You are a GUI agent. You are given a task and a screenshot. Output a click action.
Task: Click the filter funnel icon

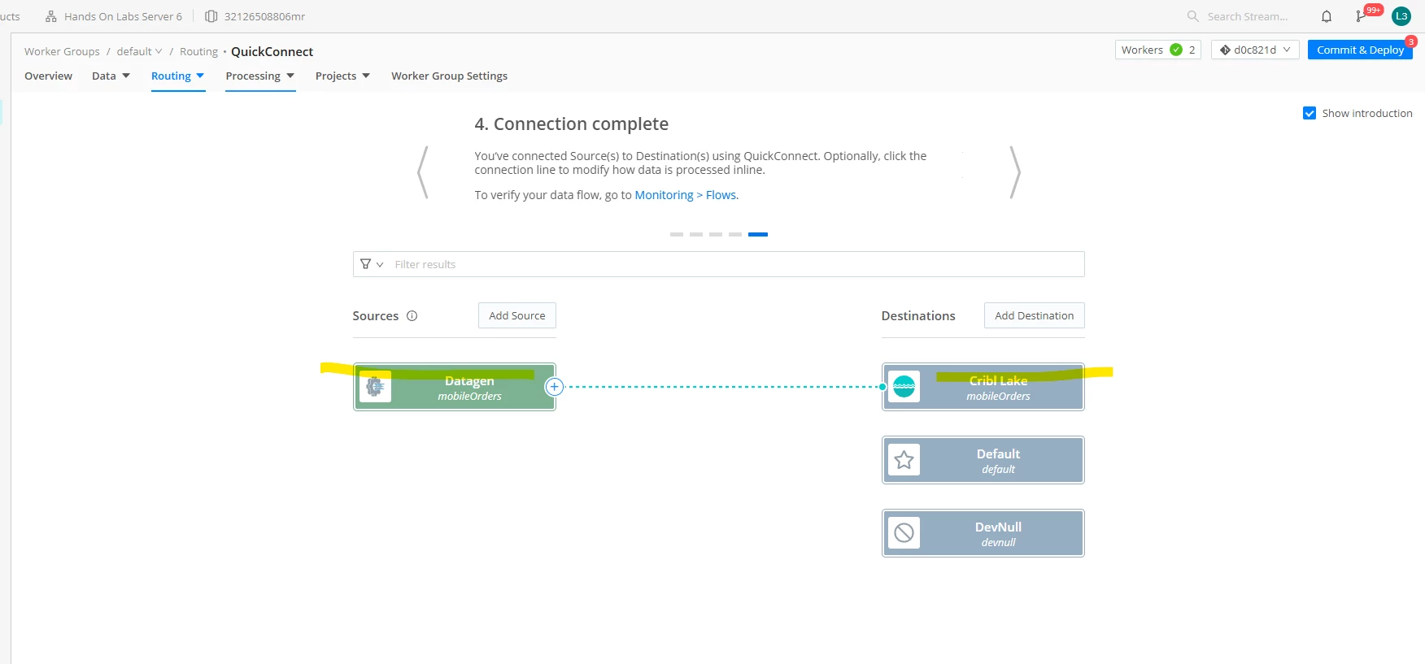click(x=366, y=264)
